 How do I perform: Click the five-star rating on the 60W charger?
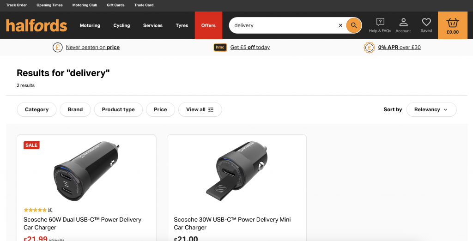click(35, 210)
